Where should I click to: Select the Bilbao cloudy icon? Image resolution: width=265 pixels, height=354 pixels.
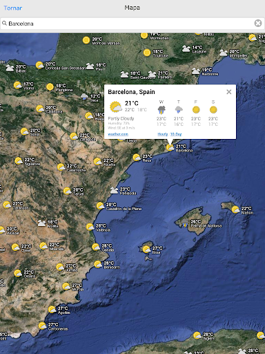pyautogui.click(x=10, y=68)
